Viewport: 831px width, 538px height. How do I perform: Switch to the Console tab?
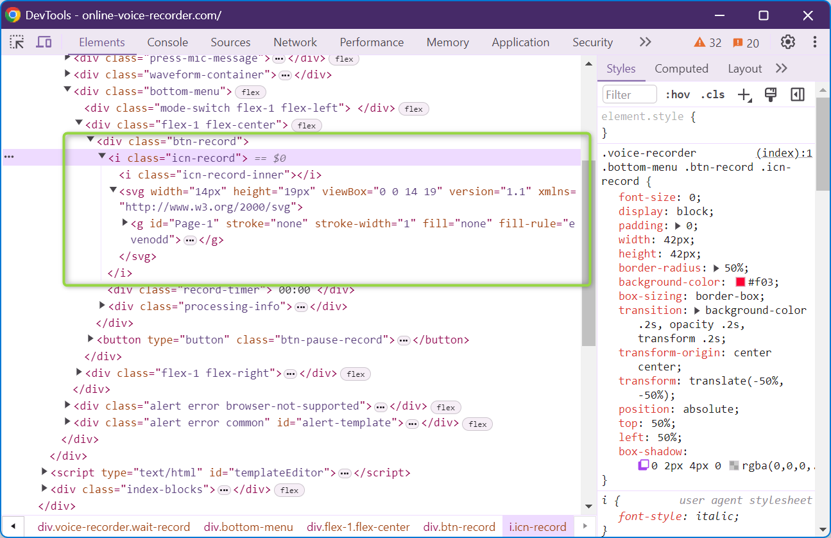pyautogui.click(x=167, y=42)
